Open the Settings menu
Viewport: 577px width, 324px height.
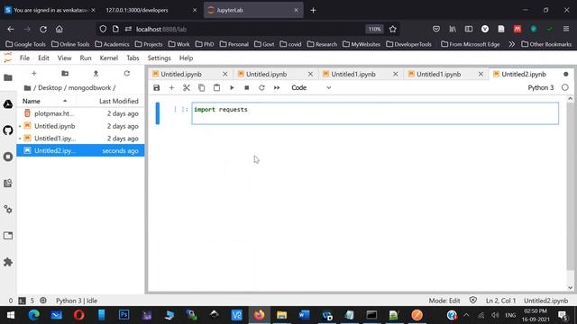160,58
